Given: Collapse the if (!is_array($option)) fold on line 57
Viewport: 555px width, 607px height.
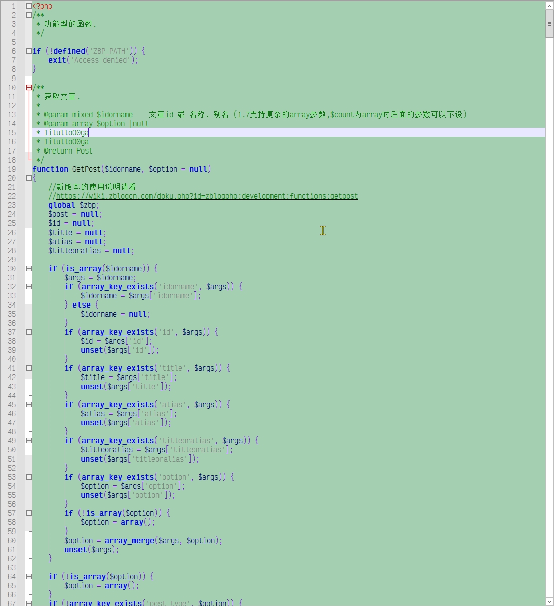Looking at the screenshot, I should tap(29, 513).
